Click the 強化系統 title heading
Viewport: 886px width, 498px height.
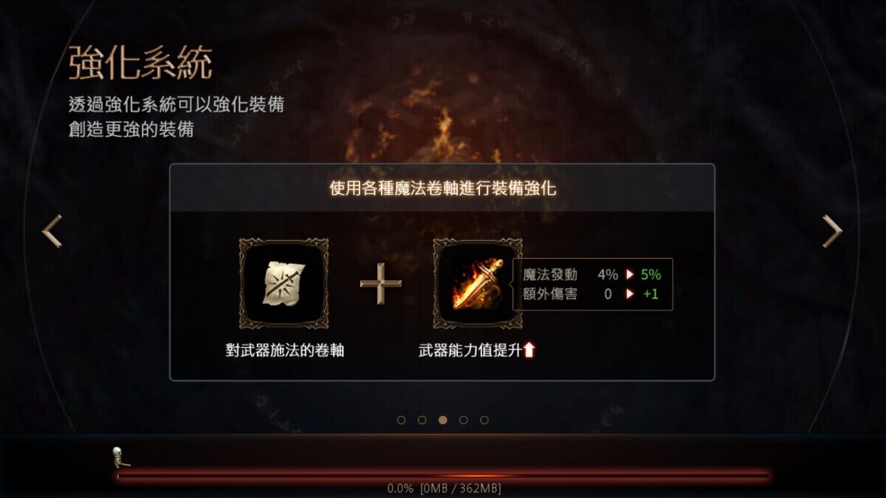pyautogui.click(x=141, y=62)
